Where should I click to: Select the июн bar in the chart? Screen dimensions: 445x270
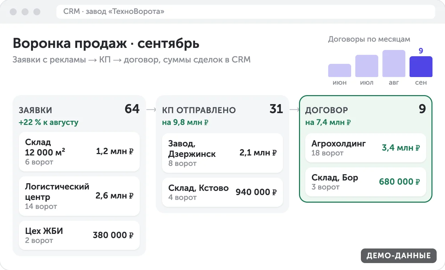click(339, 70)
